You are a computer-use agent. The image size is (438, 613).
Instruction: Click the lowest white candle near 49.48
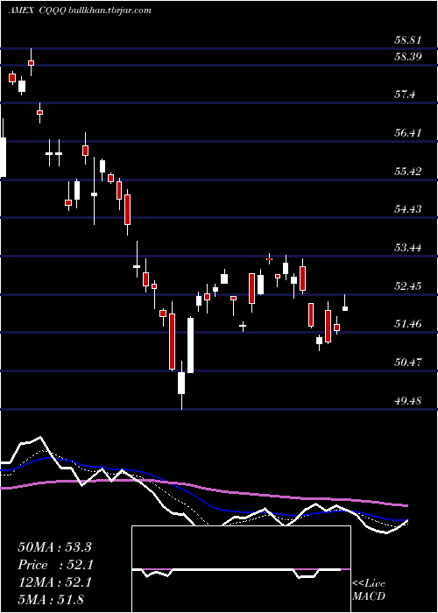[x=181, y=384]
